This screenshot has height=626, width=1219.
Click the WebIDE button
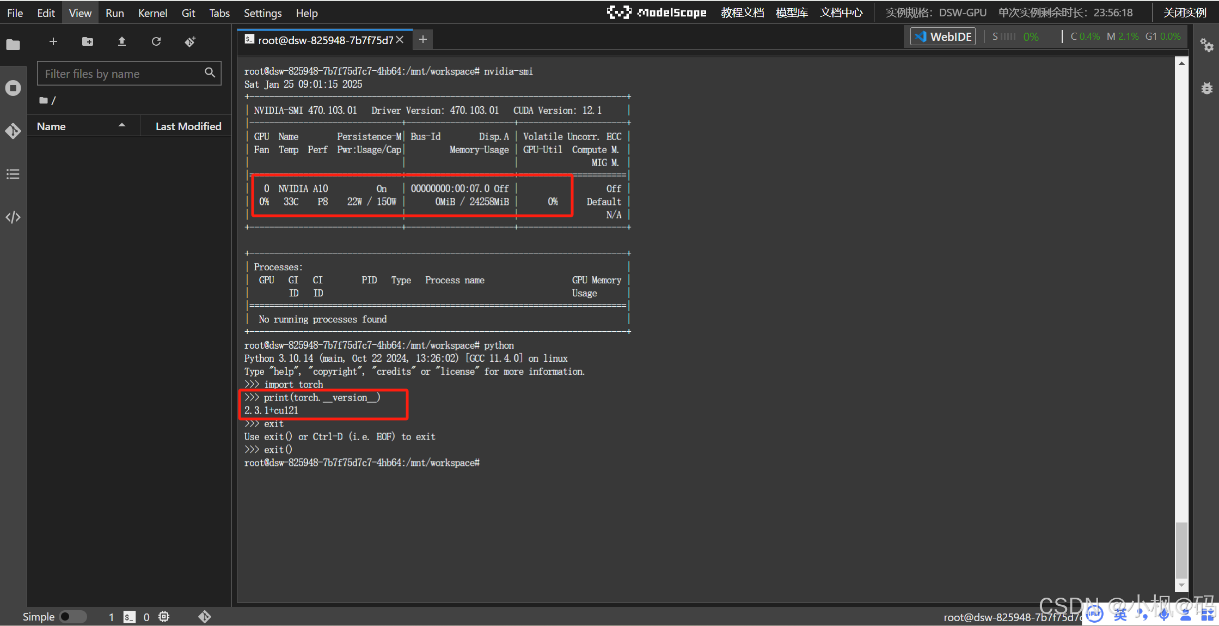(x=944, y=37)
